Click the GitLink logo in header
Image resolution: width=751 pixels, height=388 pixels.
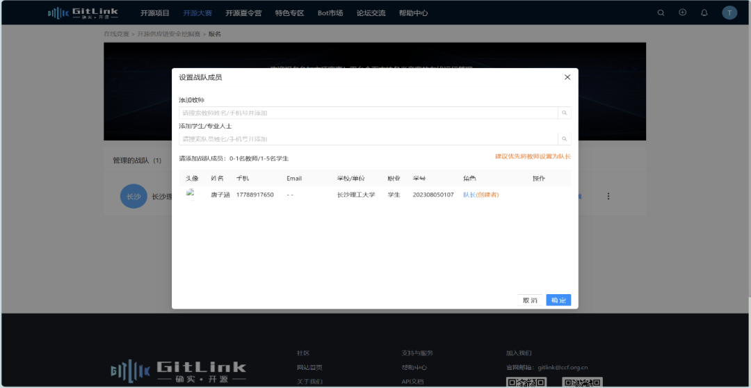[83, 13]
